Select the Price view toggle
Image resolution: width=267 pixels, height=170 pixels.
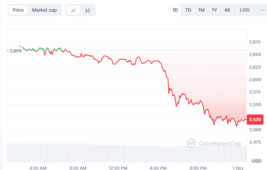tap(18, 10)
